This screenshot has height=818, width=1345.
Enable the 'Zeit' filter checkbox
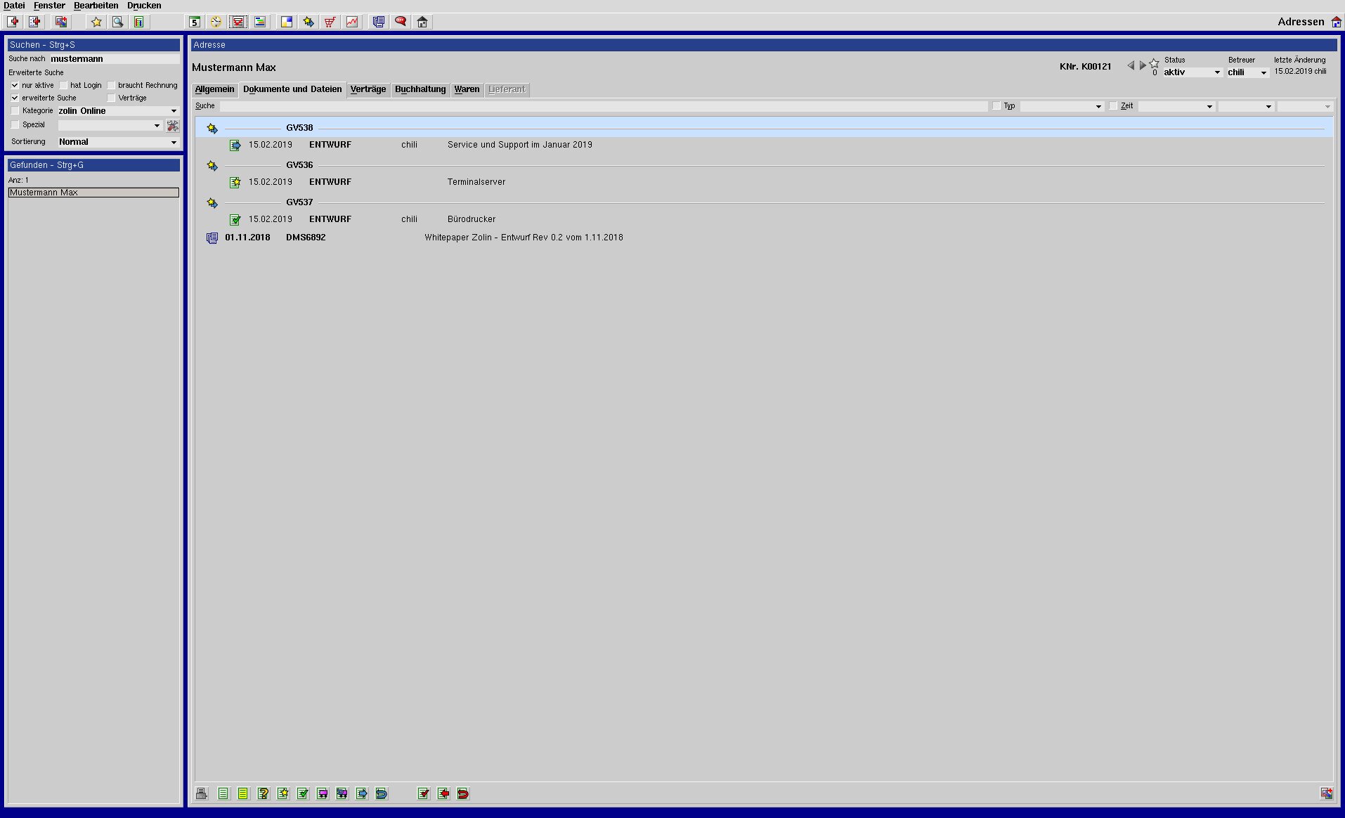coord(1113,106)
